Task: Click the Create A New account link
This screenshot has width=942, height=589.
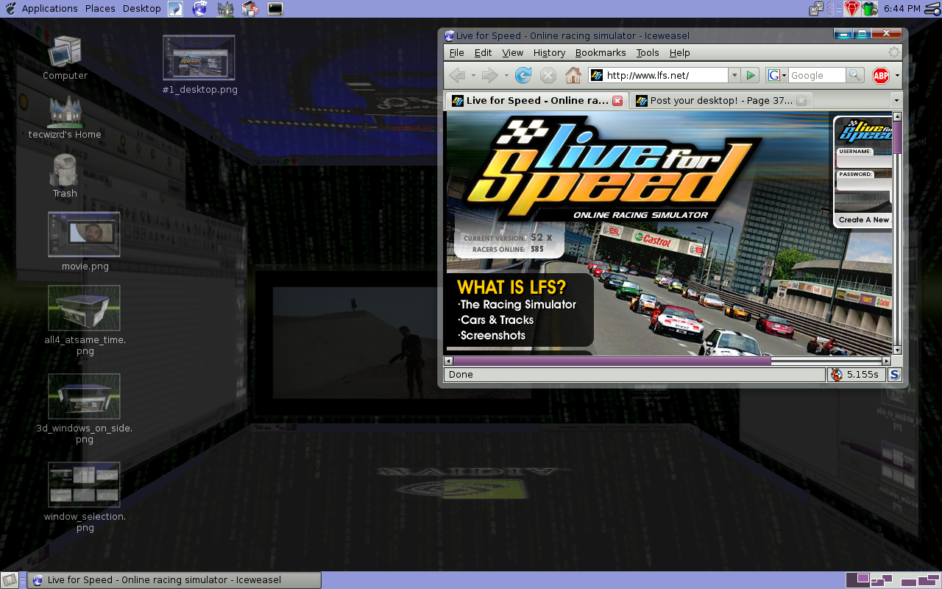Action: pos(864,220)
